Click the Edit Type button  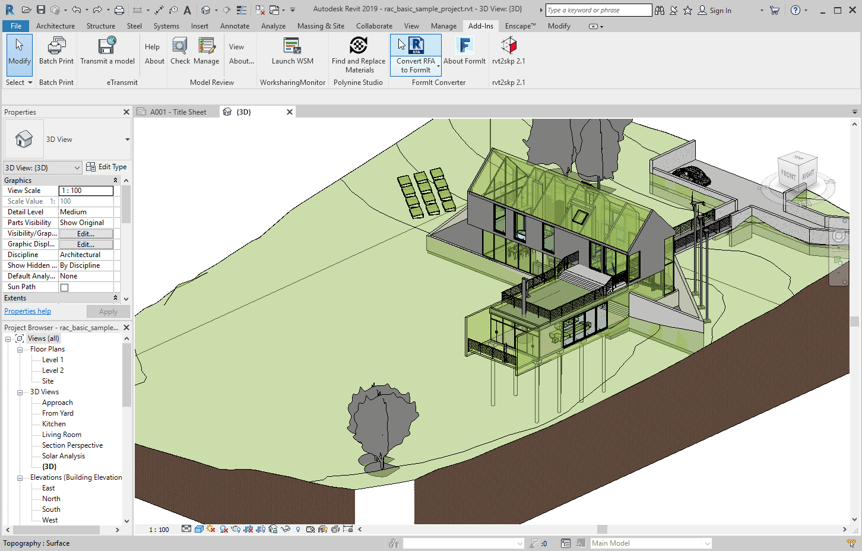click(x=106, y=167)
